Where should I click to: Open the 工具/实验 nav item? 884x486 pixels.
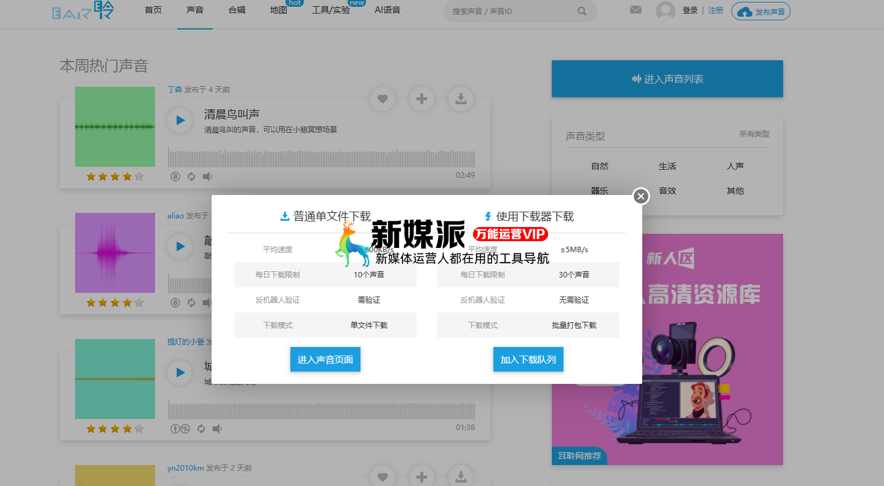pyautogui.click(x=331, y=10)
